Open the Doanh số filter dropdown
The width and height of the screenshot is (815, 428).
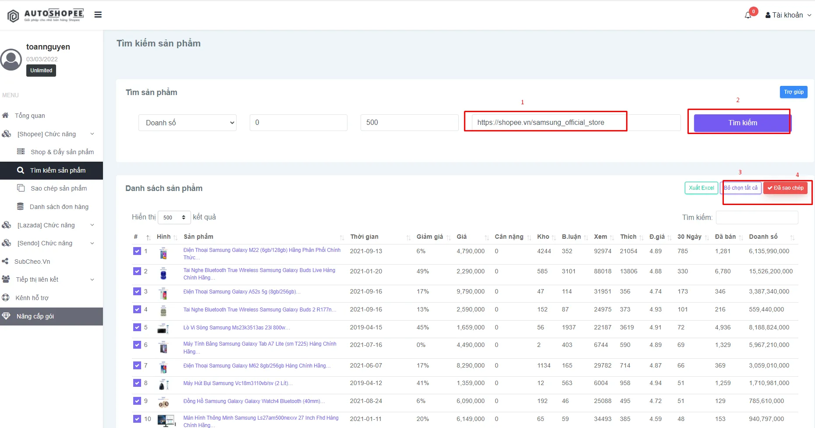(x=188, y=123)
